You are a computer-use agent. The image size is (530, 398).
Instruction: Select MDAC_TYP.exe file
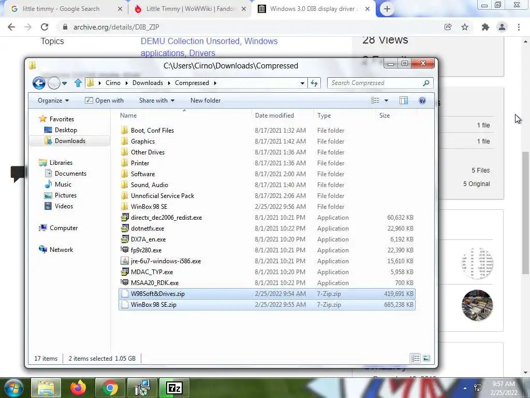click(267, 272)
